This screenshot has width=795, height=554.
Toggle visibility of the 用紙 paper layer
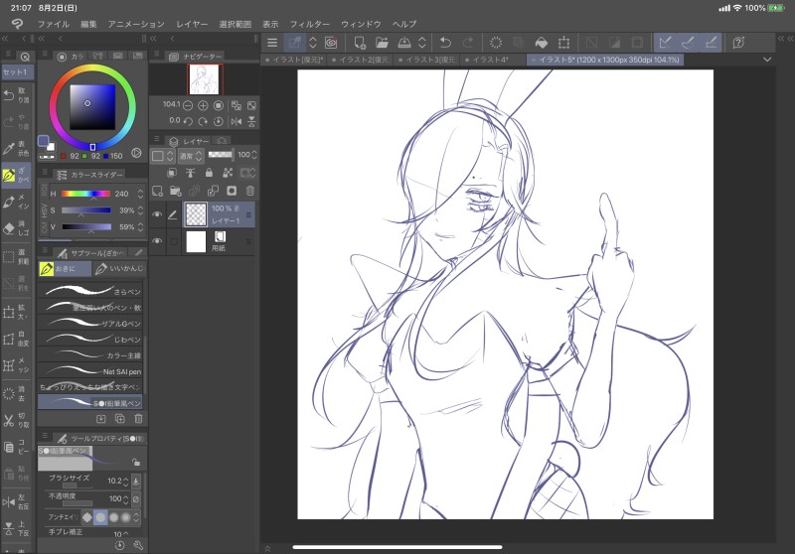point(157,241)
